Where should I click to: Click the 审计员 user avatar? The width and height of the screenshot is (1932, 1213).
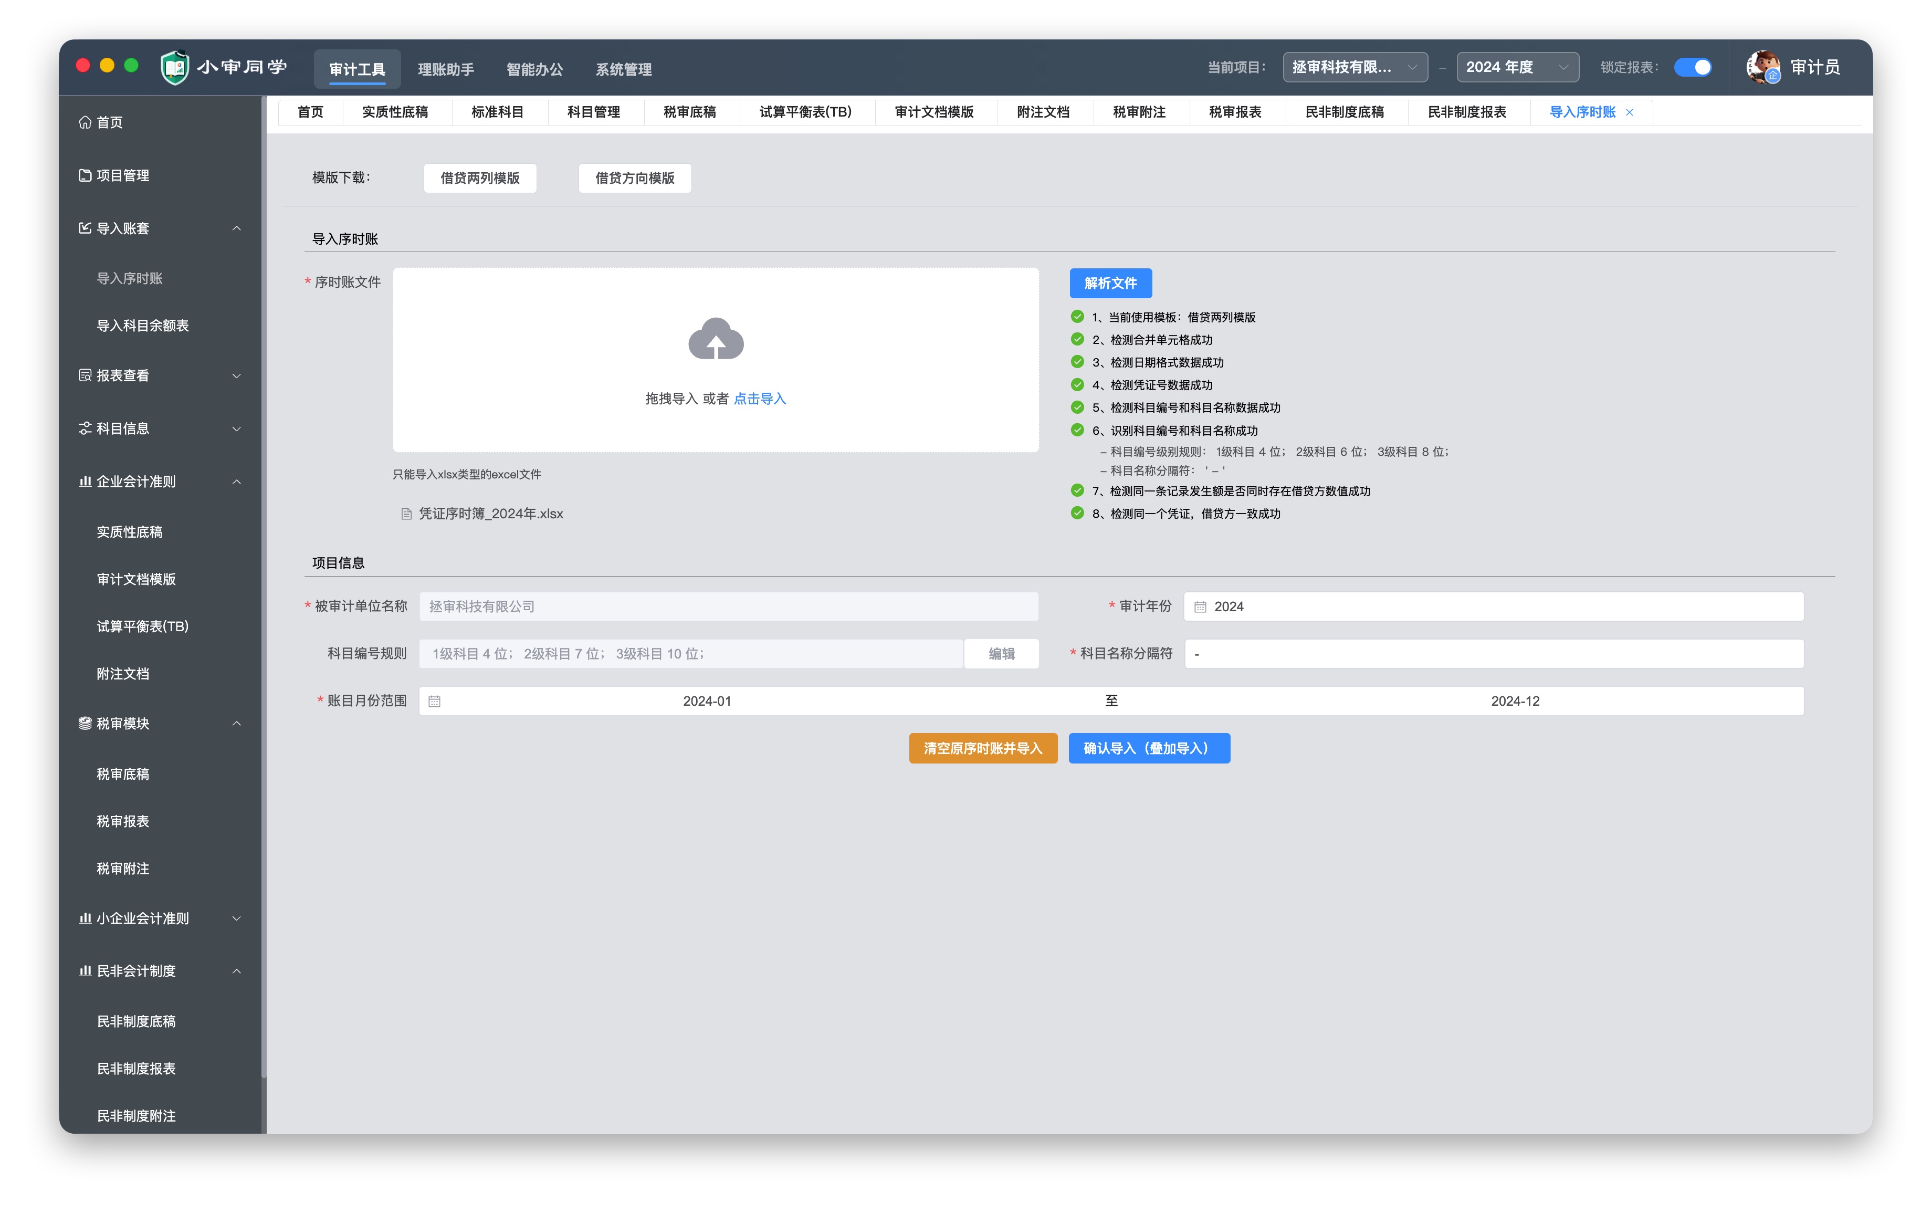tap(1763, 67)
